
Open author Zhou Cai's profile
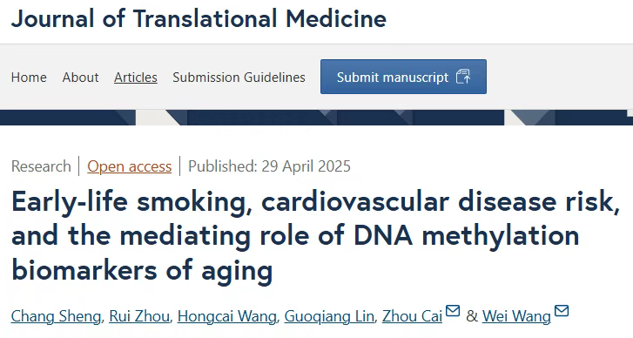412,316
